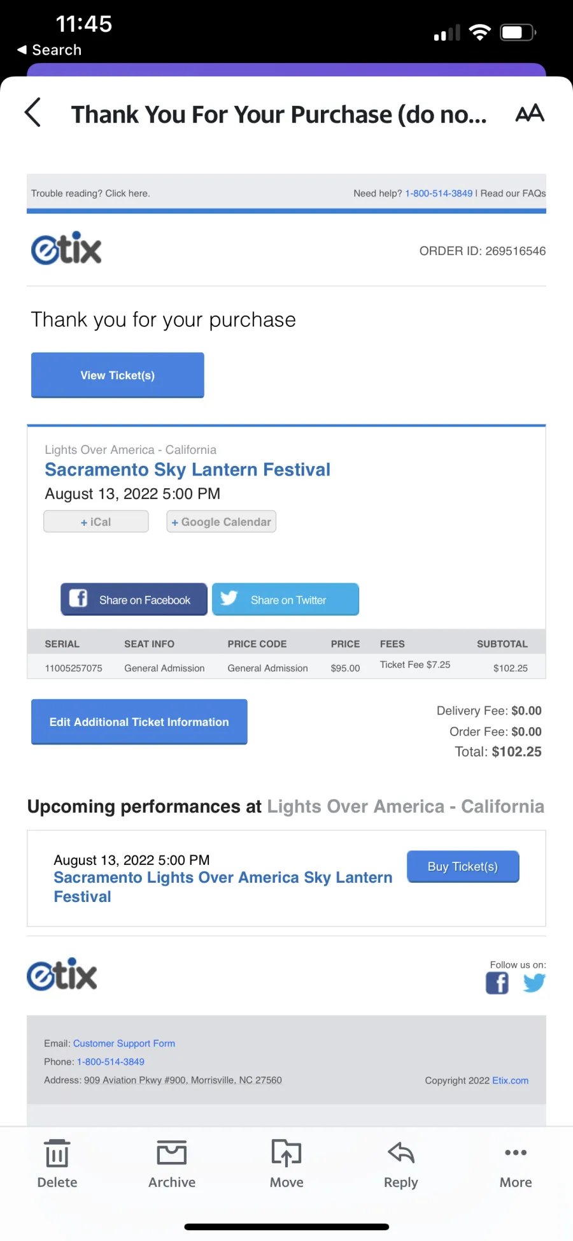Image resolution: width=573 pixels, height=1241 pixels.
Task: Add event to iCal
Action: click(96, 521)
